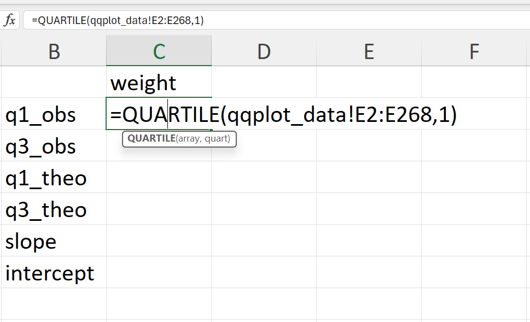This screenshot has height=322, width=530.
Task: Select column F header
Action: tap(474, 51)
